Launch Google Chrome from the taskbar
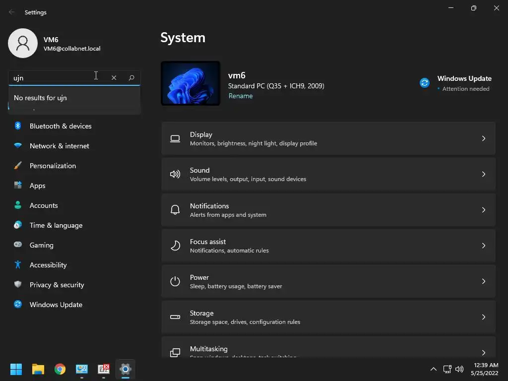This screenshot has height=381, width=508. click(x=60, y=369)
